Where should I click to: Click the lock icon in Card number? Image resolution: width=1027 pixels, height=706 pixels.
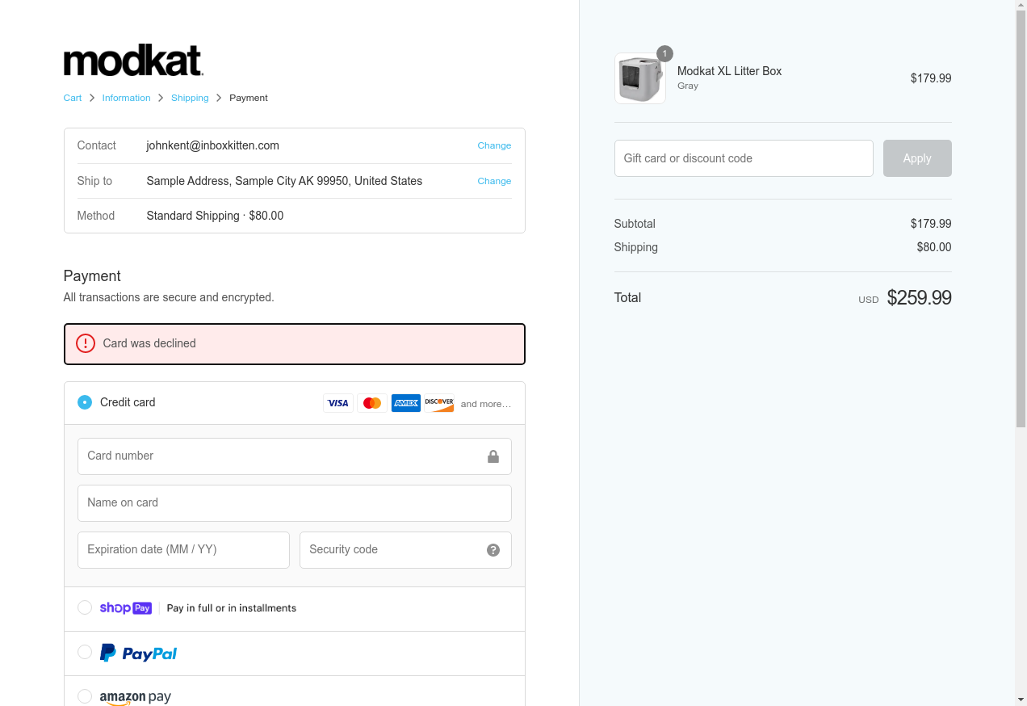[x=493, y=456]
